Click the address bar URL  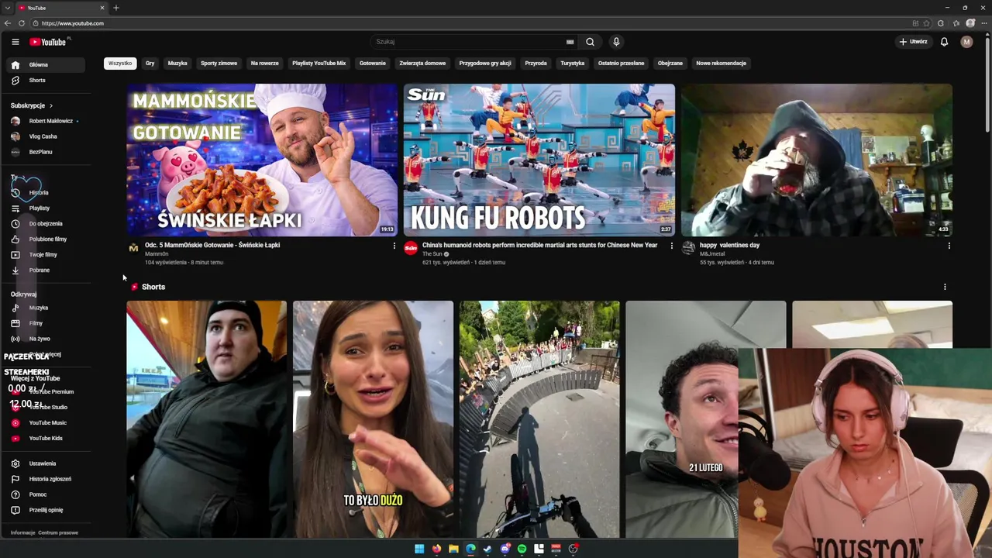[73, 23]
